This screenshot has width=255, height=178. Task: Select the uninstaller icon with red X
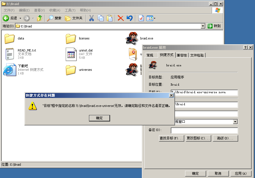132,54
